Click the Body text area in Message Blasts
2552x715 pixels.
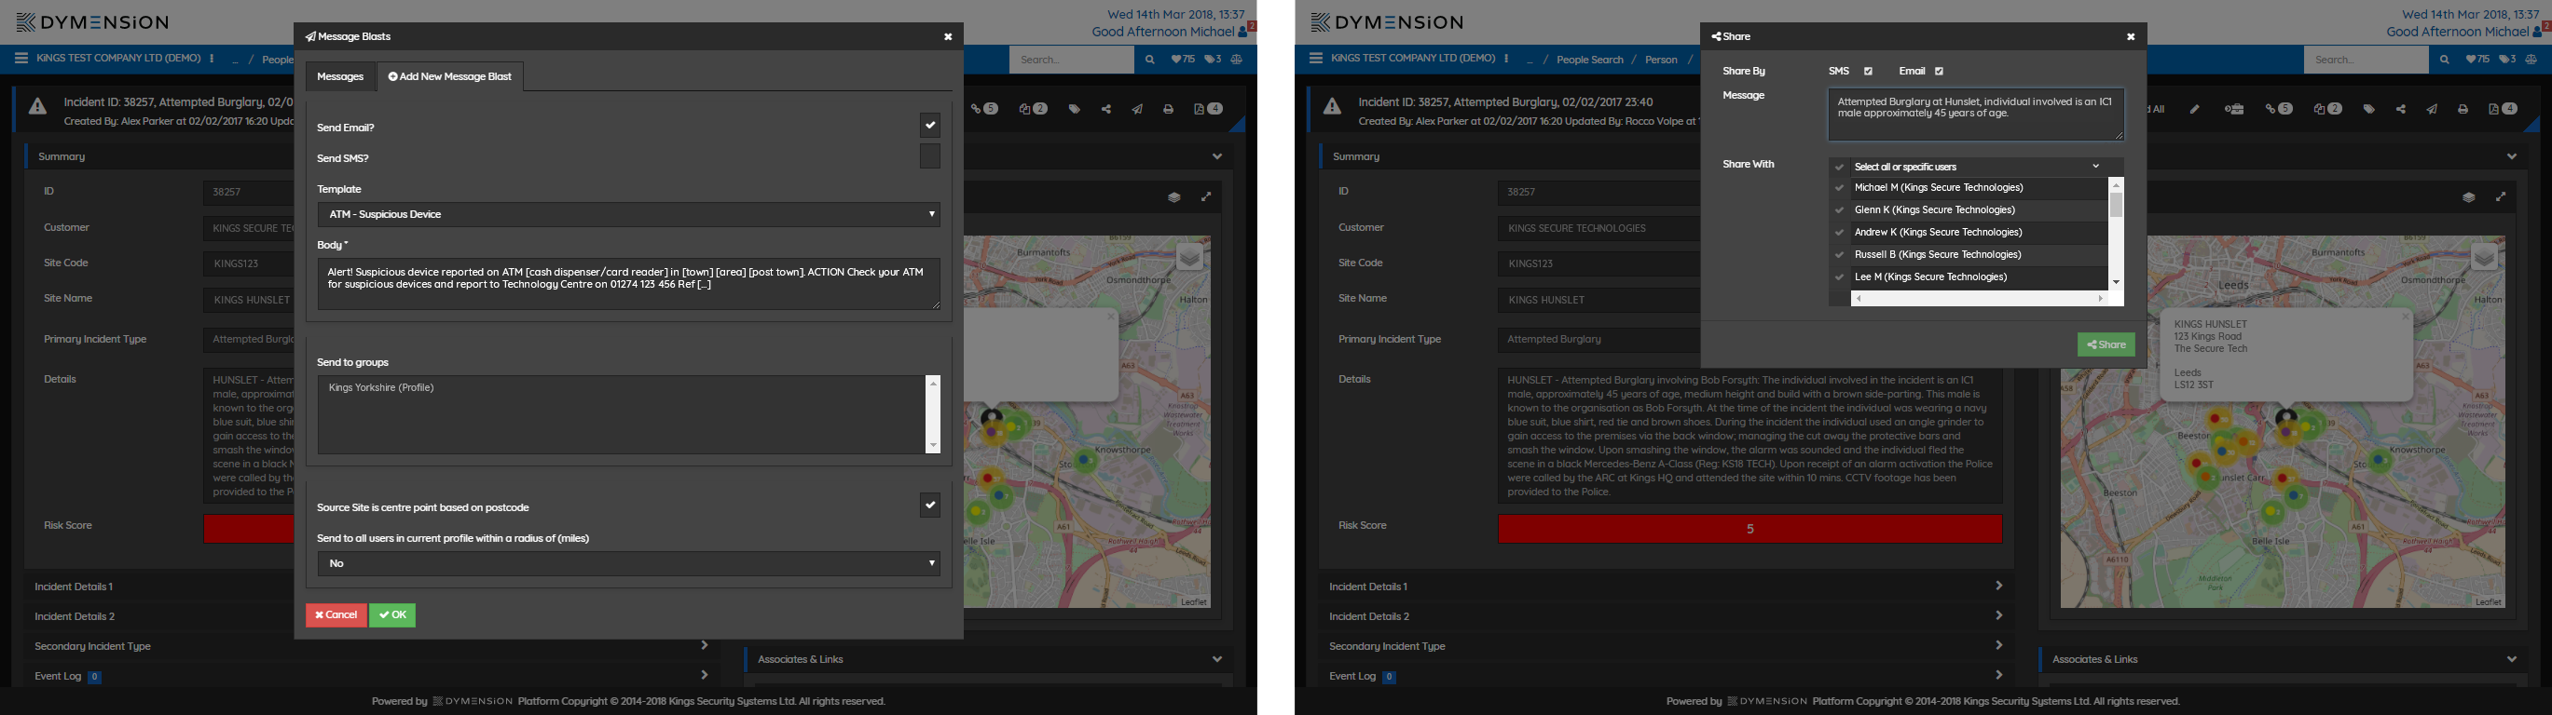pos(629,284)
